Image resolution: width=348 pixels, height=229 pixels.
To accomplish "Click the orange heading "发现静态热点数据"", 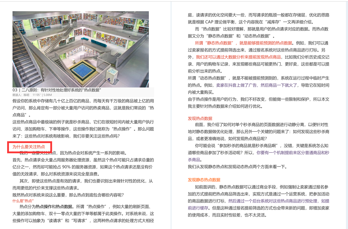I will coord(204,180).
